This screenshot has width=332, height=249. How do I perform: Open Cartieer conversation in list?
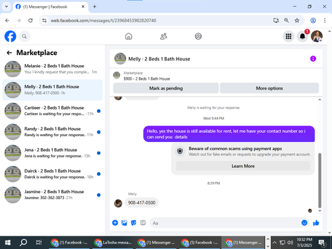pyautogui.click(x=52, y=111)
